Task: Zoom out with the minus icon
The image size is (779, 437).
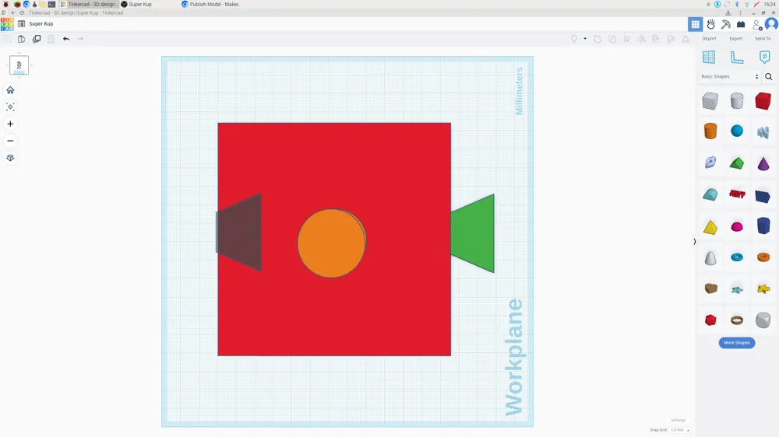Action: [10, 141]
